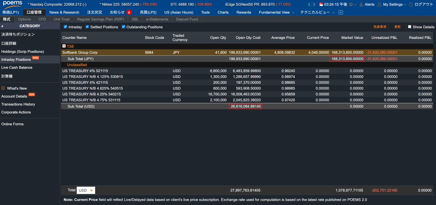
Task: Open US (Asian Hours) tab
Action: tap(179, 12)
